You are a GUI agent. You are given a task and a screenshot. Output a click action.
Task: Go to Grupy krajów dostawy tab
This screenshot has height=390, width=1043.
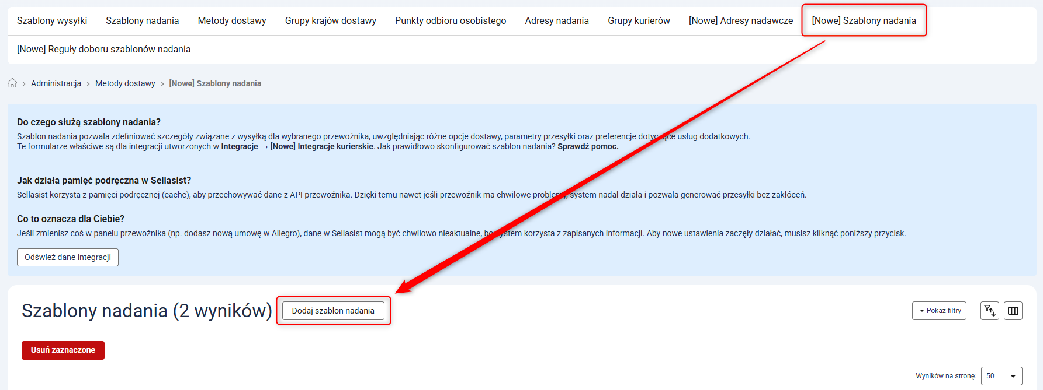(330, 21)
